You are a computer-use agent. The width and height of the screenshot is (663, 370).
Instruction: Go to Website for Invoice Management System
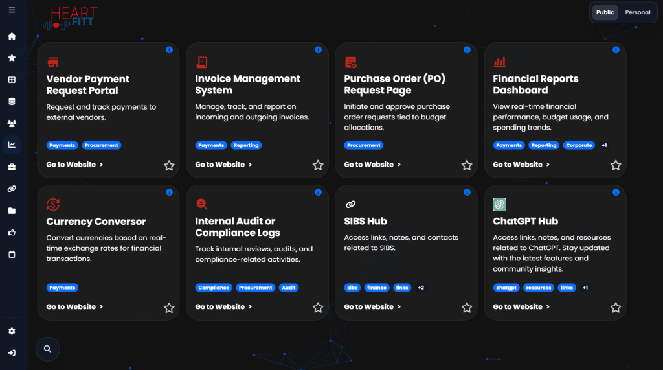click(x=223, y=164)
